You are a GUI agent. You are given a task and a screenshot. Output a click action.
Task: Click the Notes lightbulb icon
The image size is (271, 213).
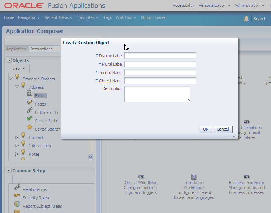pos(23,152)
